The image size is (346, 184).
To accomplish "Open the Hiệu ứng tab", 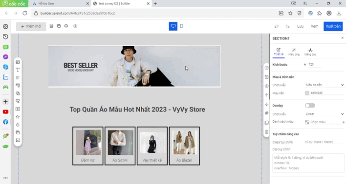I will pos(294,52).
